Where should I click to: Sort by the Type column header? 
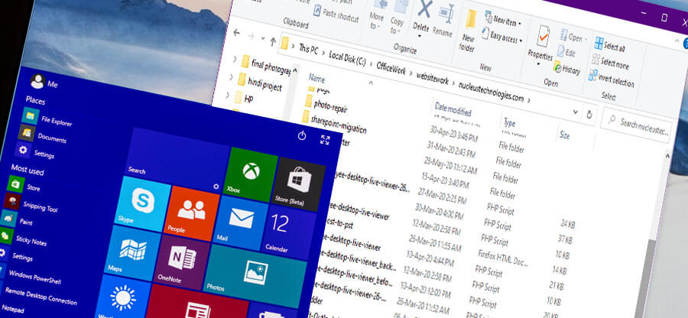tap(509, 122)
